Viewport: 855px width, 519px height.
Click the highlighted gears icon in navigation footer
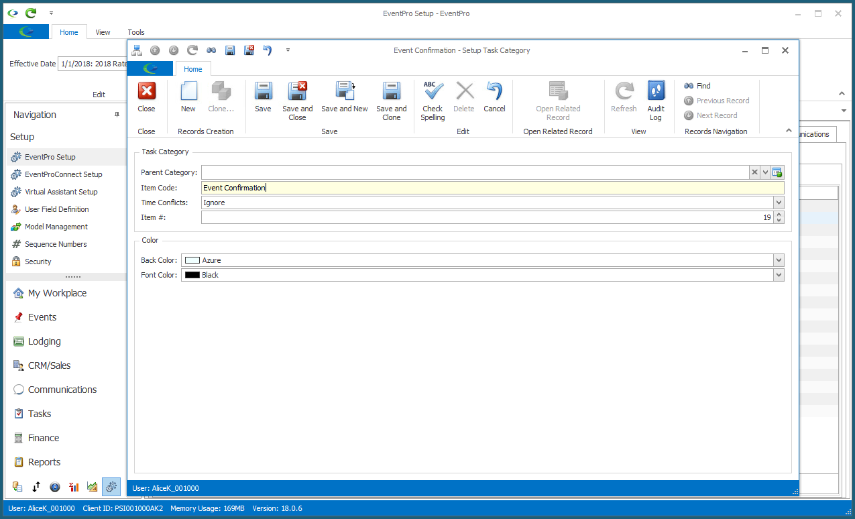point(111,487)
